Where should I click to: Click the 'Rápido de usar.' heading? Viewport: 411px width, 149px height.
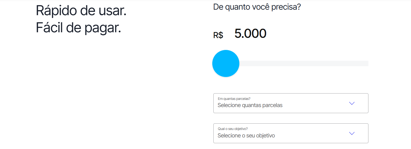point(81,11)
